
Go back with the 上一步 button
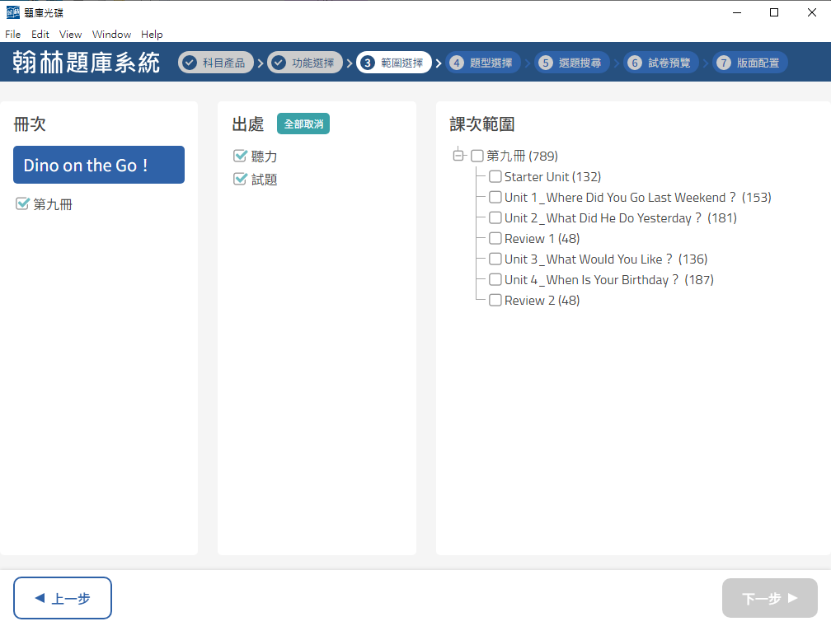click(63, 598)
